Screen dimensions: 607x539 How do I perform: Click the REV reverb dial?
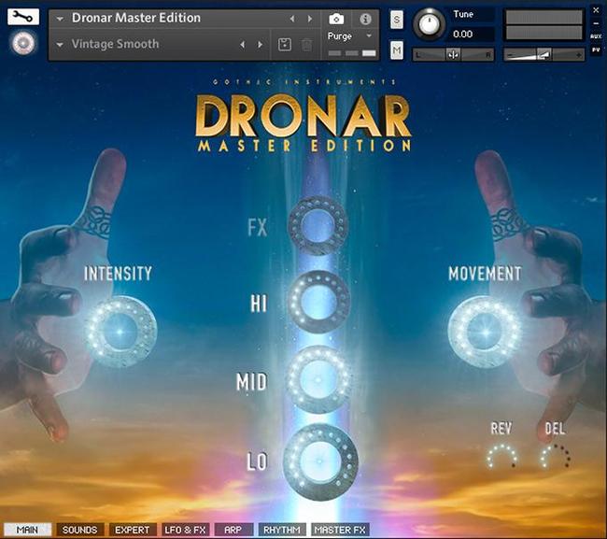(501, 457)
